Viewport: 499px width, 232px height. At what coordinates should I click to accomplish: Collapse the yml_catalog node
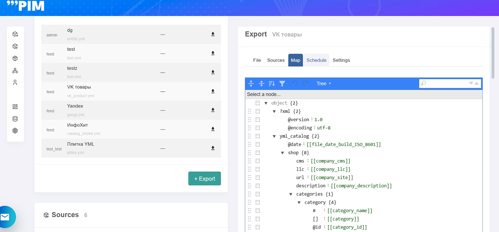274,136
